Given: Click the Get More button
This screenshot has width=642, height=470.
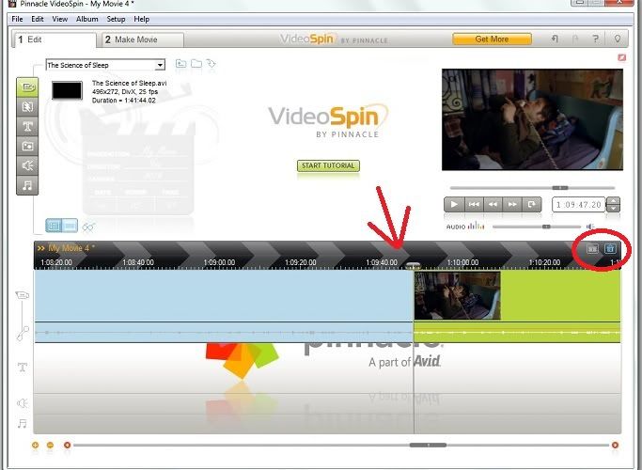Looking at the screenshot, I should pos(492,39).
